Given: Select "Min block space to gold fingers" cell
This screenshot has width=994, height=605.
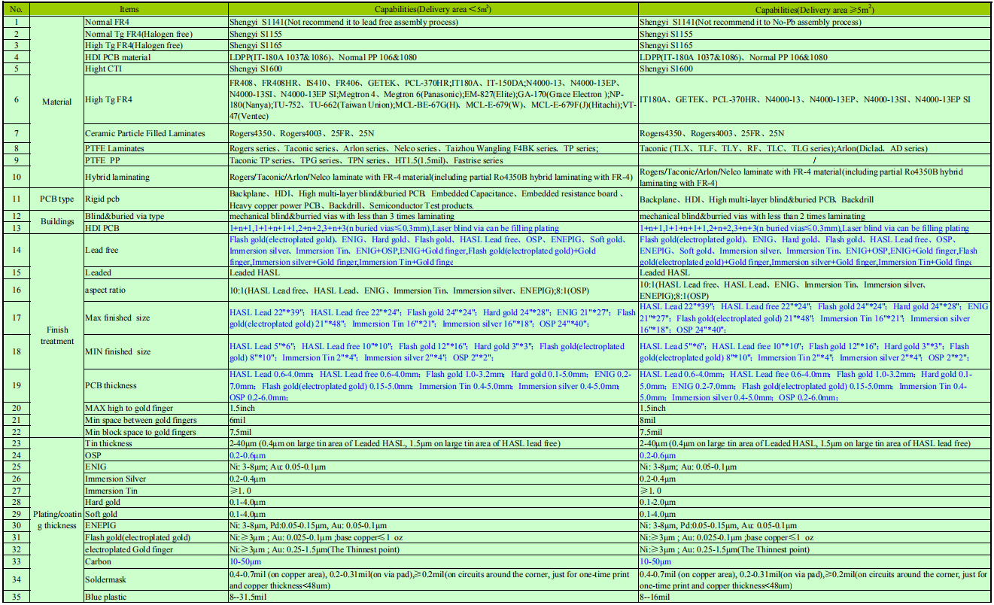Looking at the screenshot, I should pyautogui.click(x=154, y=431).
